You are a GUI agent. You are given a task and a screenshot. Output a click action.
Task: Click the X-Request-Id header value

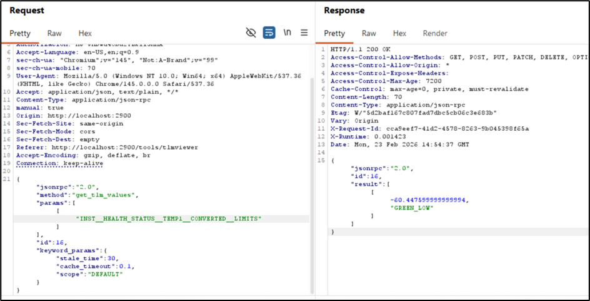(457, 128)
